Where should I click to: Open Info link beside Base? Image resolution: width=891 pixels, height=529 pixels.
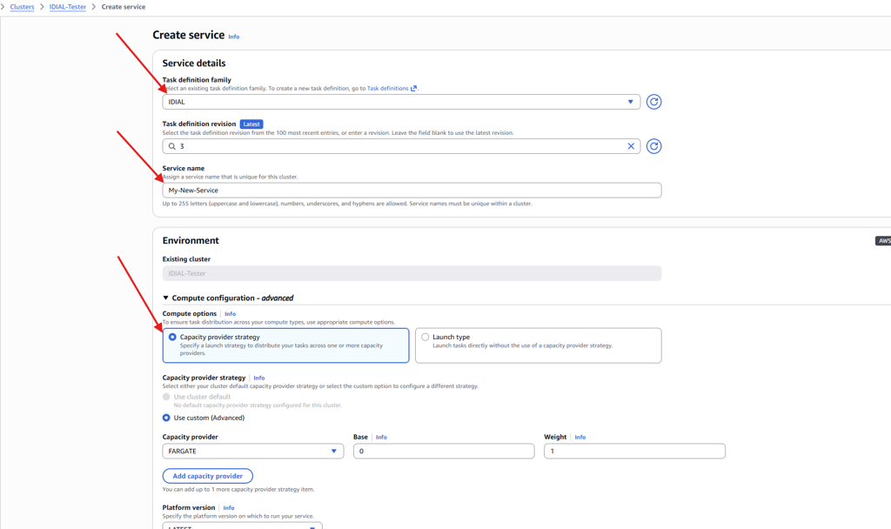pyautogui.click(x=381, y=437)
